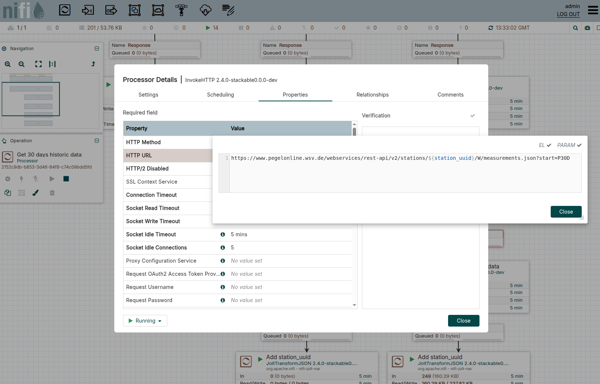Click the Template cloud toolbar icon

tap(205, 10)
